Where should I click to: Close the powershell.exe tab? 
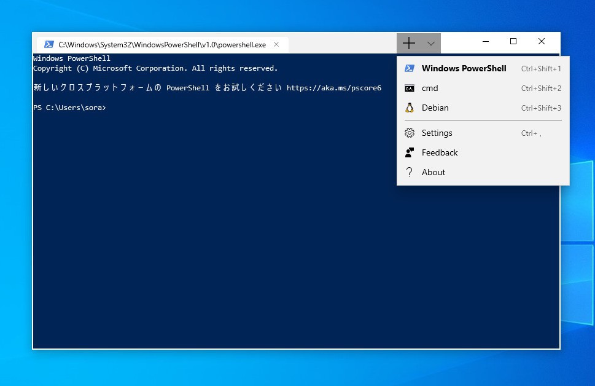coord(276,44)
